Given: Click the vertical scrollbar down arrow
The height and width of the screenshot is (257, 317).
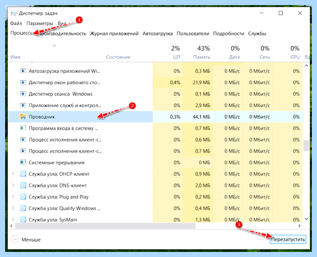Looking at the screenshot, I should coord(306,219).
